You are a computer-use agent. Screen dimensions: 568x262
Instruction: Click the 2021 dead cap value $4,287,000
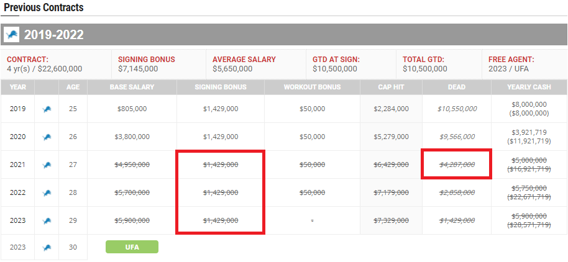tap(457, 165)
